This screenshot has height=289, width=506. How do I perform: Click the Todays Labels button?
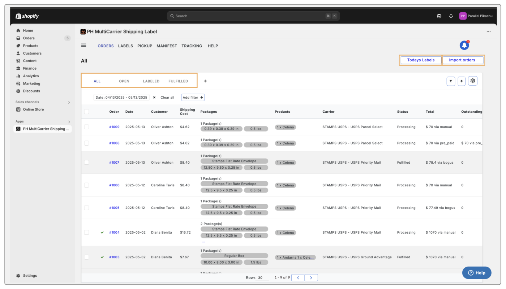click(x=421, y=60)
